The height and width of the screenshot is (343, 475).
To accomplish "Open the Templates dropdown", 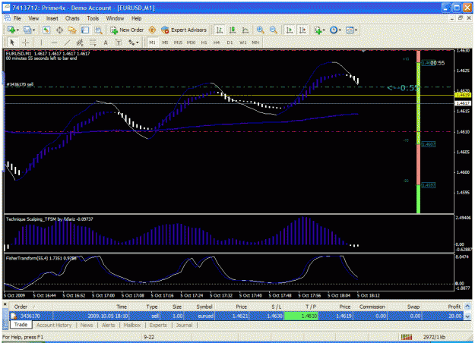I will coord(351,30).
